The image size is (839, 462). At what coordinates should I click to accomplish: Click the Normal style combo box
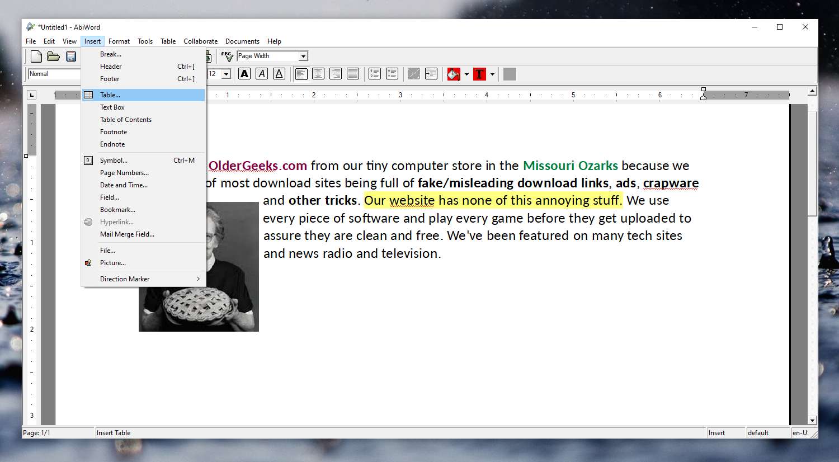[x=55, y=74]
